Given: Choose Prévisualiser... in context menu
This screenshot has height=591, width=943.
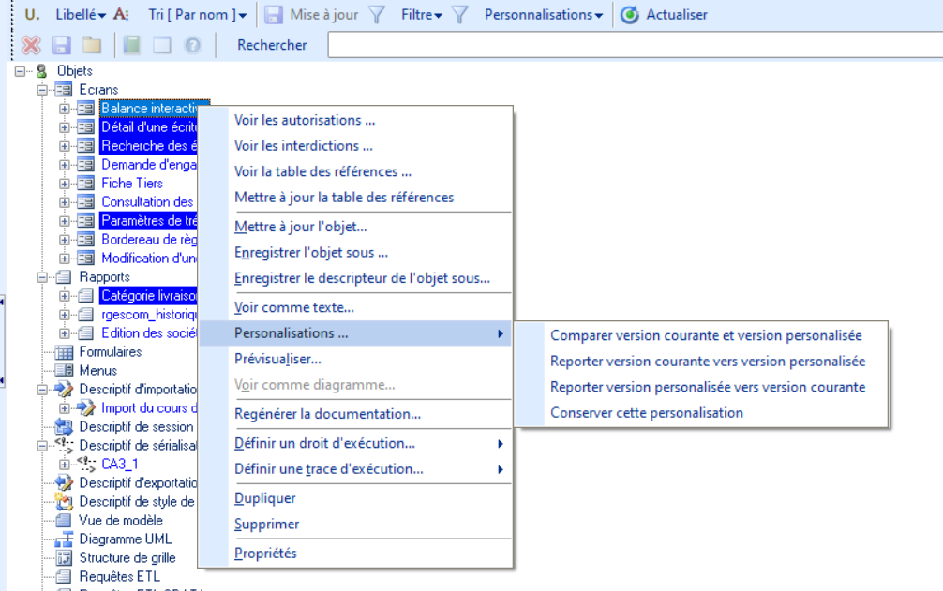Looking at the screenshot, I should click(355, 359).
